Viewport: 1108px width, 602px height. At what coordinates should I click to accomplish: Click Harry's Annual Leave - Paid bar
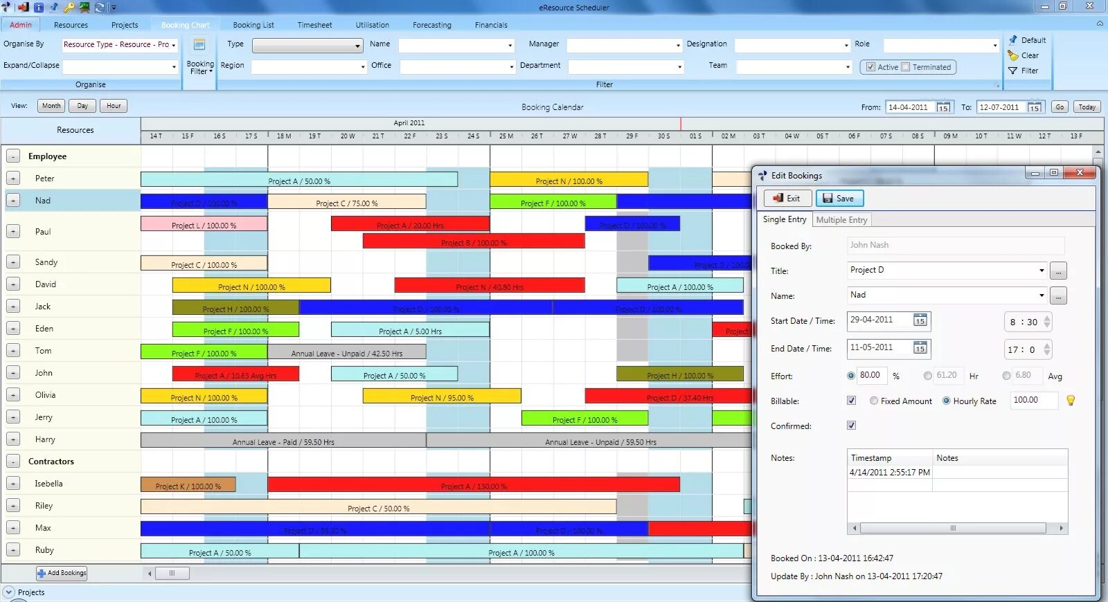(x=283, y=441)
